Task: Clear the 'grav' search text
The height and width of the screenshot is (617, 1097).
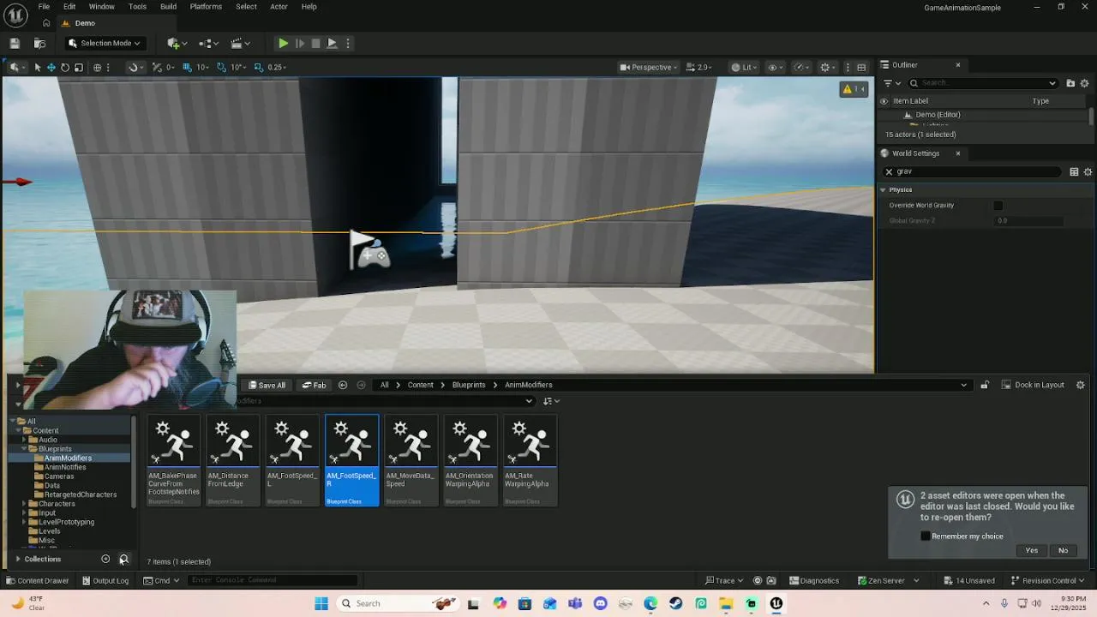Action: click(x=889, y=171)
